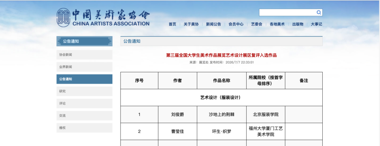The height and width of the screenshot is (146, 380).
Task: Open the 各地美术 navigation item
Action: coord(277,24)
